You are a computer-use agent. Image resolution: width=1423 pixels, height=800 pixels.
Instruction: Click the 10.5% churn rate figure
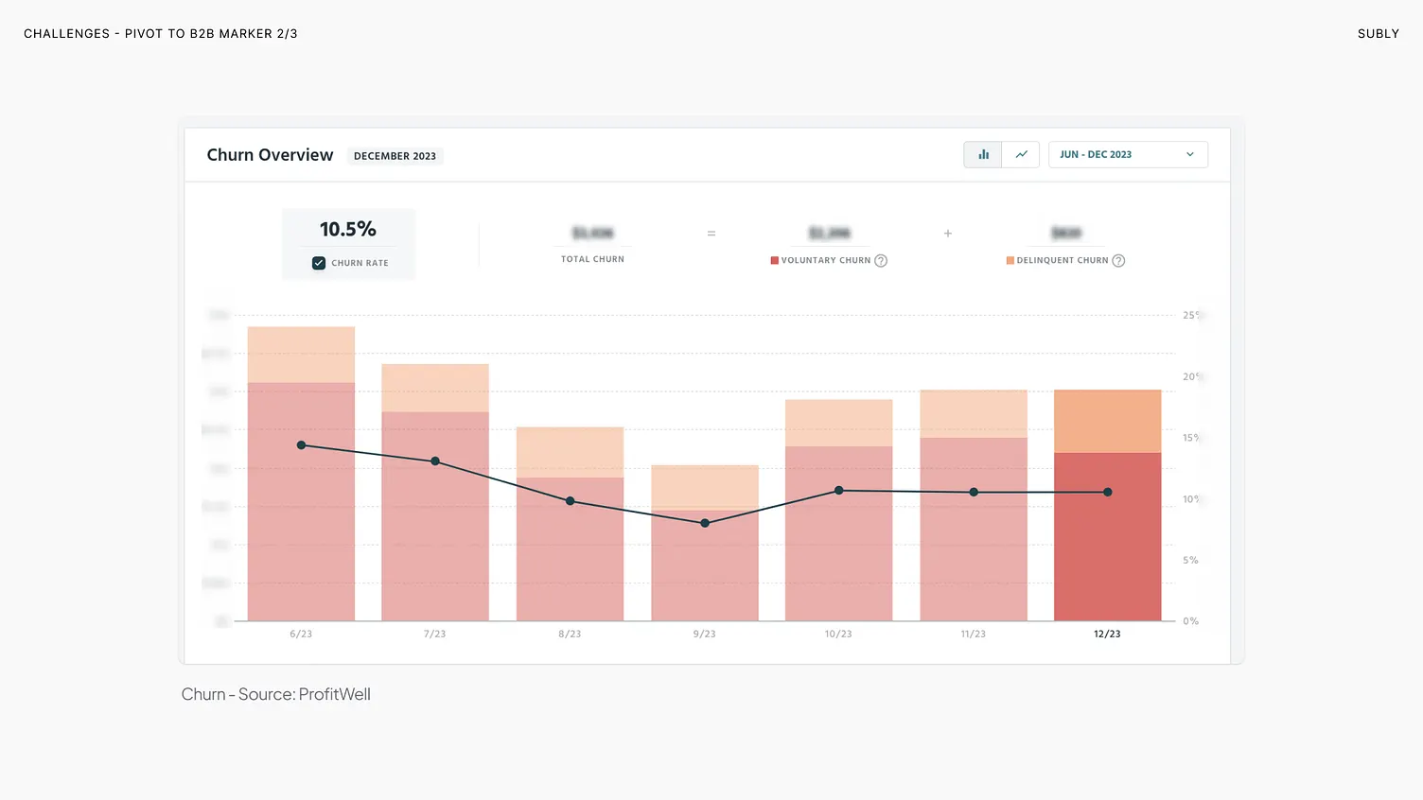(x=348, y=229)
